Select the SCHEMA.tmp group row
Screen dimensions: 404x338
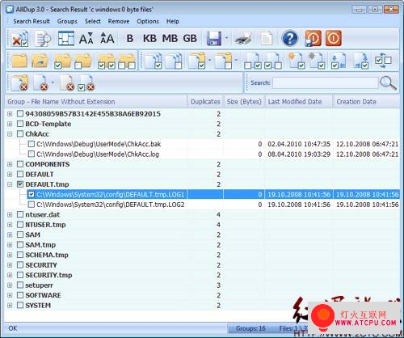pos(202,255)
